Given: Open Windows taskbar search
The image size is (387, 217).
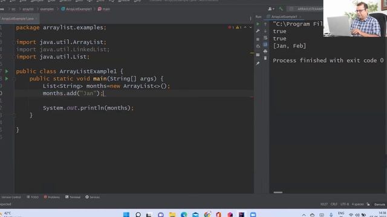Looking at the screenshot, I should click(x=138, y=215).
